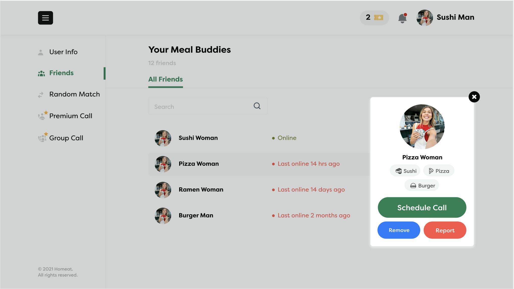
Task: Open the Sushi Man profile avatar
Action: (425, 18)
